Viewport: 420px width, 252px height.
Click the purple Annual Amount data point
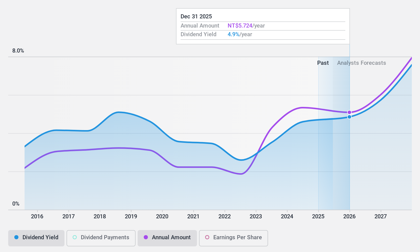pyautogui.click(x=349, y=112)
